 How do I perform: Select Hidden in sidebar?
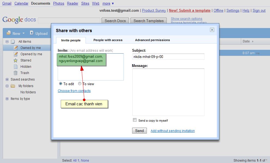tap(26, 67)
